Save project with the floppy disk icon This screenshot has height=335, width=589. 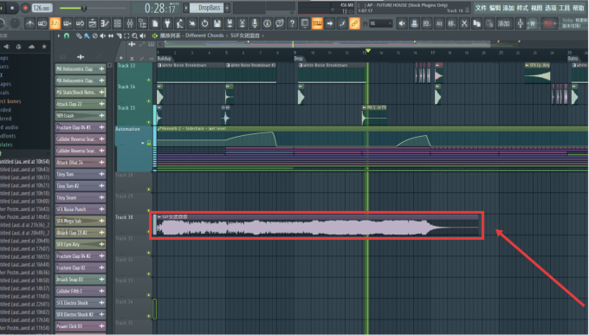pos(217,23)
